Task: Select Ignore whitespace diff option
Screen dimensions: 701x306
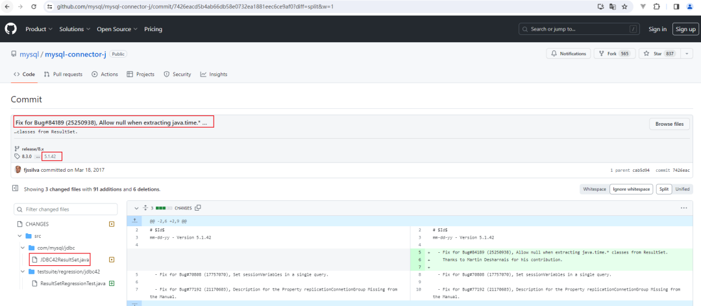Action: pyautogui.click(x=632, y=189)
